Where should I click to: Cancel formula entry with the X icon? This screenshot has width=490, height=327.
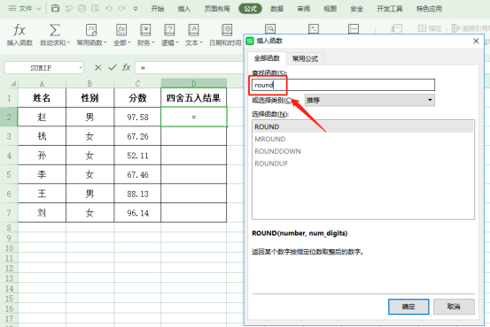pyautogui.click(x=98, y=68)
